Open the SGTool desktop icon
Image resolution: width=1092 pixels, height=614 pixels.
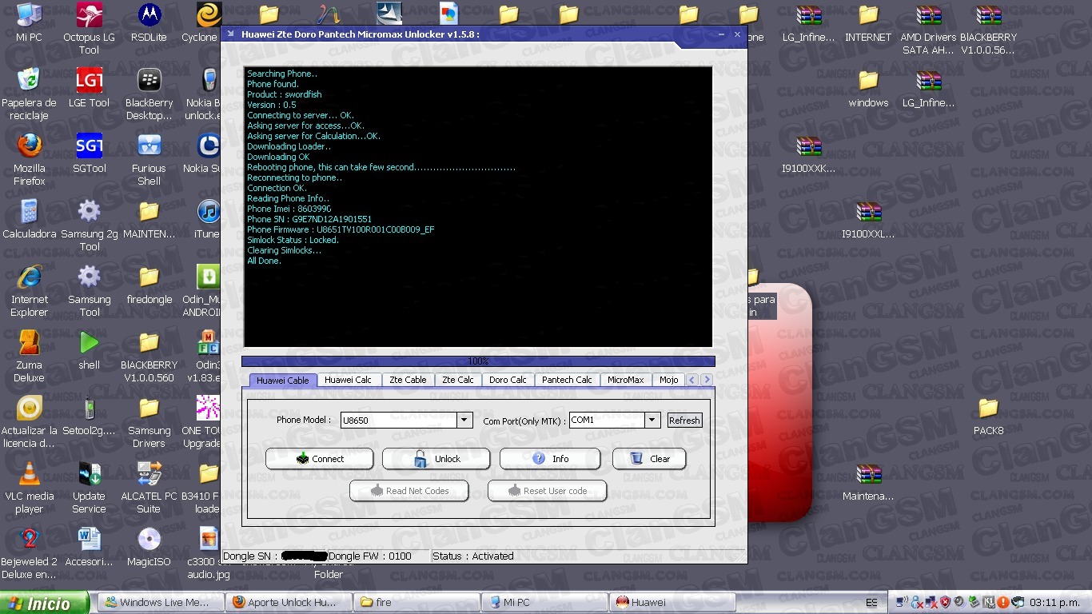point(89,153)
